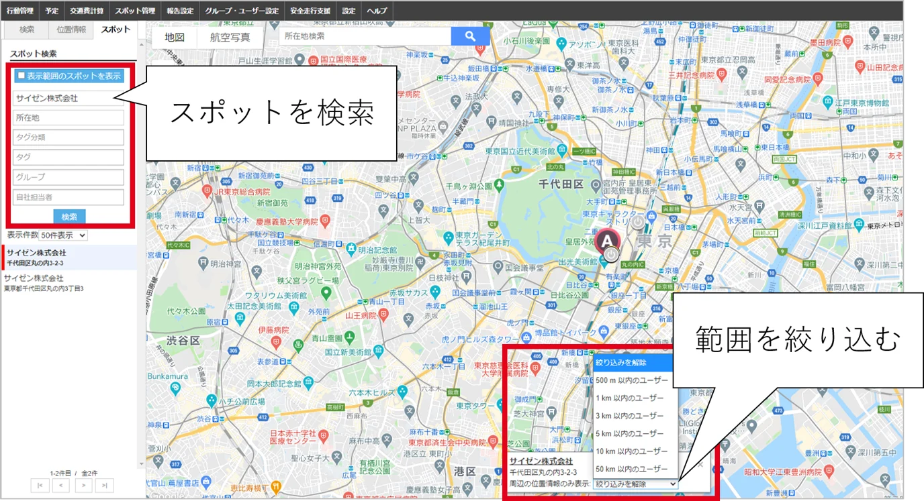Open サイゼン株式会社 link in info window

pyautogui.click(x=541, y=461)
